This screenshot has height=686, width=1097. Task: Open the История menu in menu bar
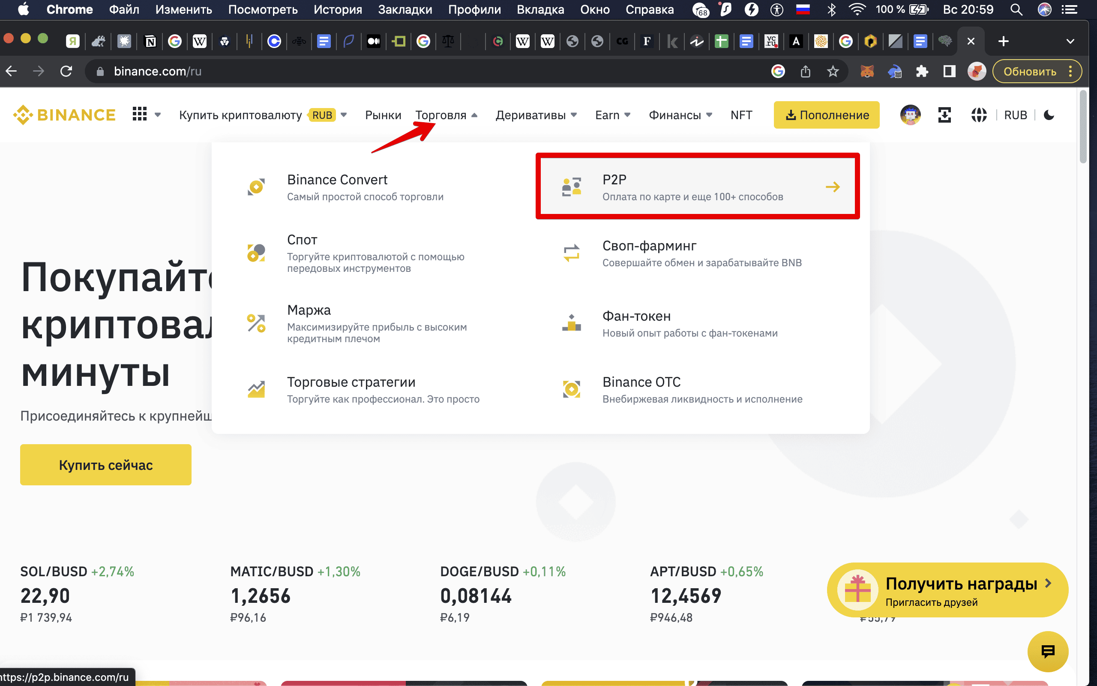tap(338, 9)
